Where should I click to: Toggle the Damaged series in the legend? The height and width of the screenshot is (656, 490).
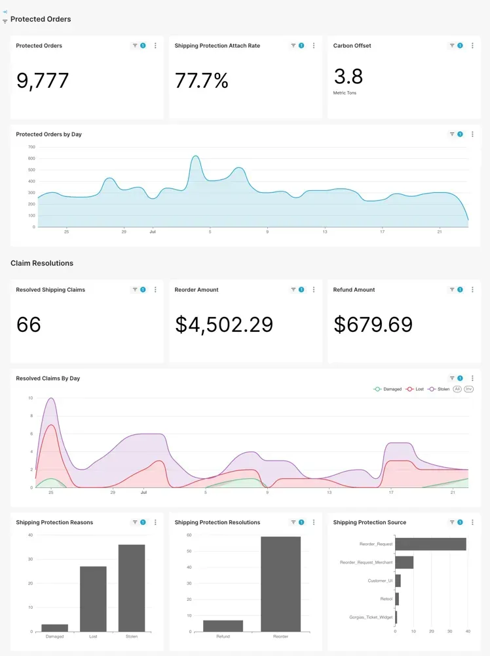[388, 390]
